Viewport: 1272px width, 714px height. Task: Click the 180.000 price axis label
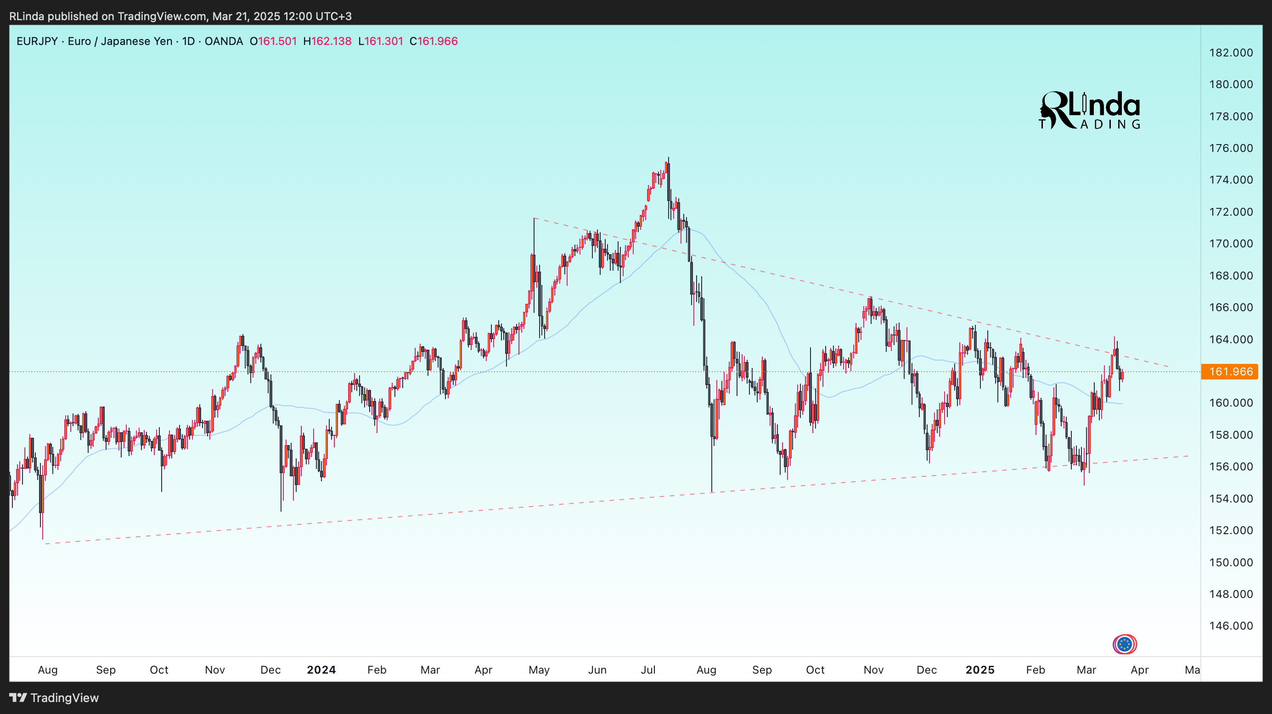click(1231, 84)
